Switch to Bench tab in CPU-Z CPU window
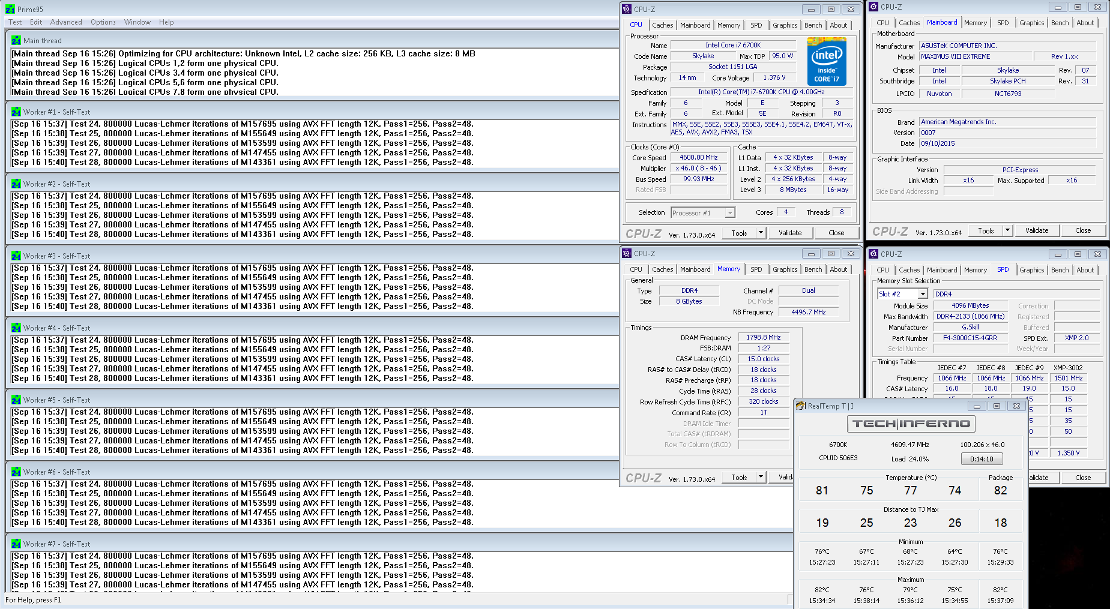The width and height of the screenshot is (1110, 609). (813, 25)
